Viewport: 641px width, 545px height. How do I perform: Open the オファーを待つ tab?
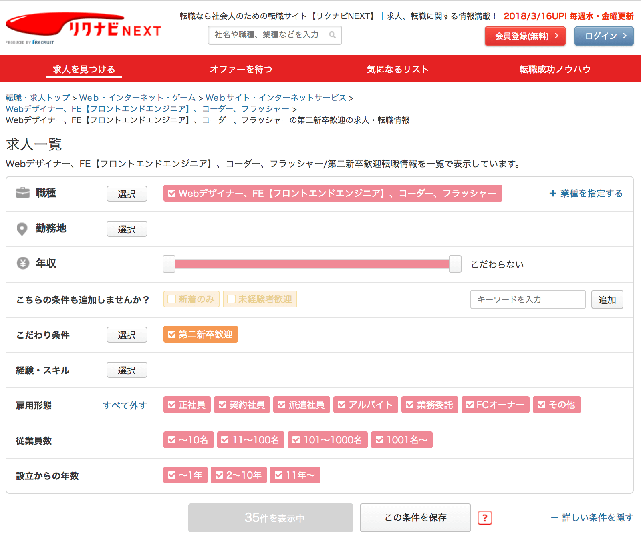pos(241,69)
